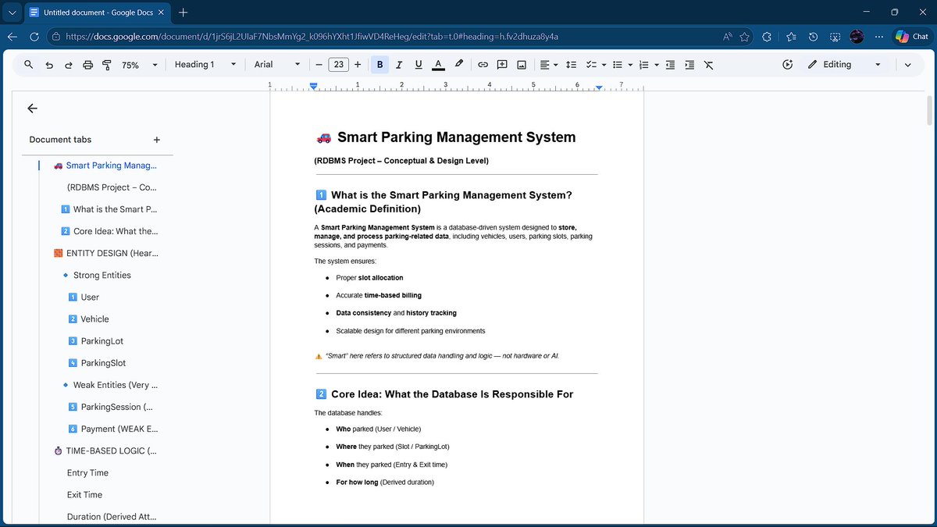Viewport: 937px width, 527px height.
Task: Go to '(RDBMS Project – Co...' outline item
Action: click(x=112, y=187)
